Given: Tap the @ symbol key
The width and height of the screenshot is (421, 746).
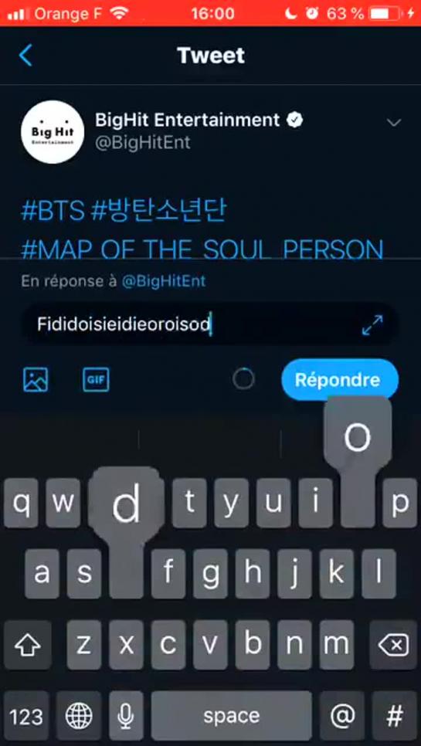Looking at the screenshot, I should 342,716.
